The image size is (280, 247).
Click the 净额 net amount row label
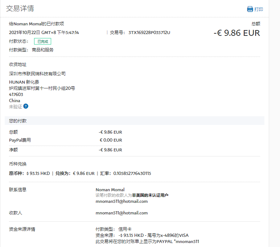tap(13, 150)
